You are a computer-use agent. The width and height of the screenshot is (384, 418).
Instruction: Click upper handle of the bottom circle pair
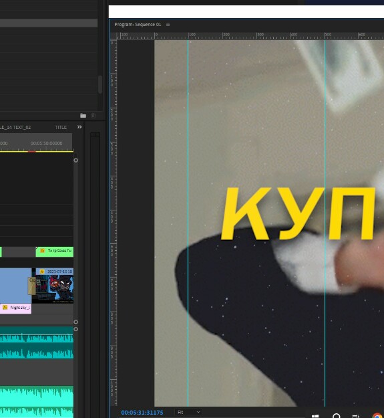(76, 322)
